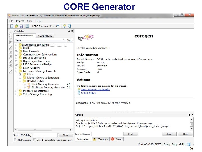The width and height of the screenshot is (202, 152).
Task: Switch to View by Name tab
Action: (45, 36)
